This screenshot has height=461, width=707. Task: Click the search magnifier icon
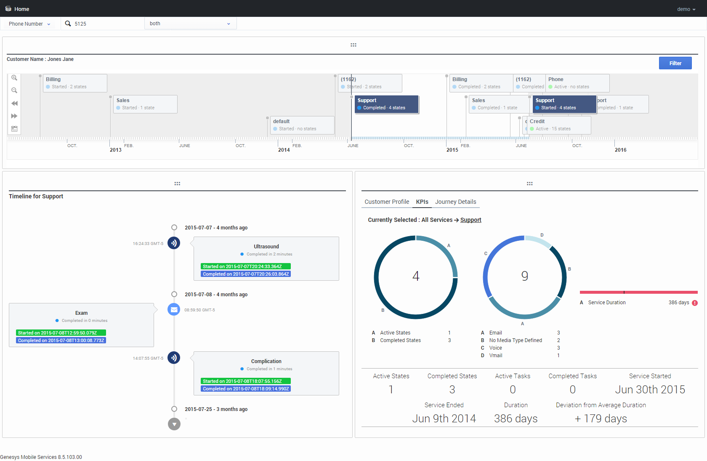pyautogui.click(x=68, y=24)
